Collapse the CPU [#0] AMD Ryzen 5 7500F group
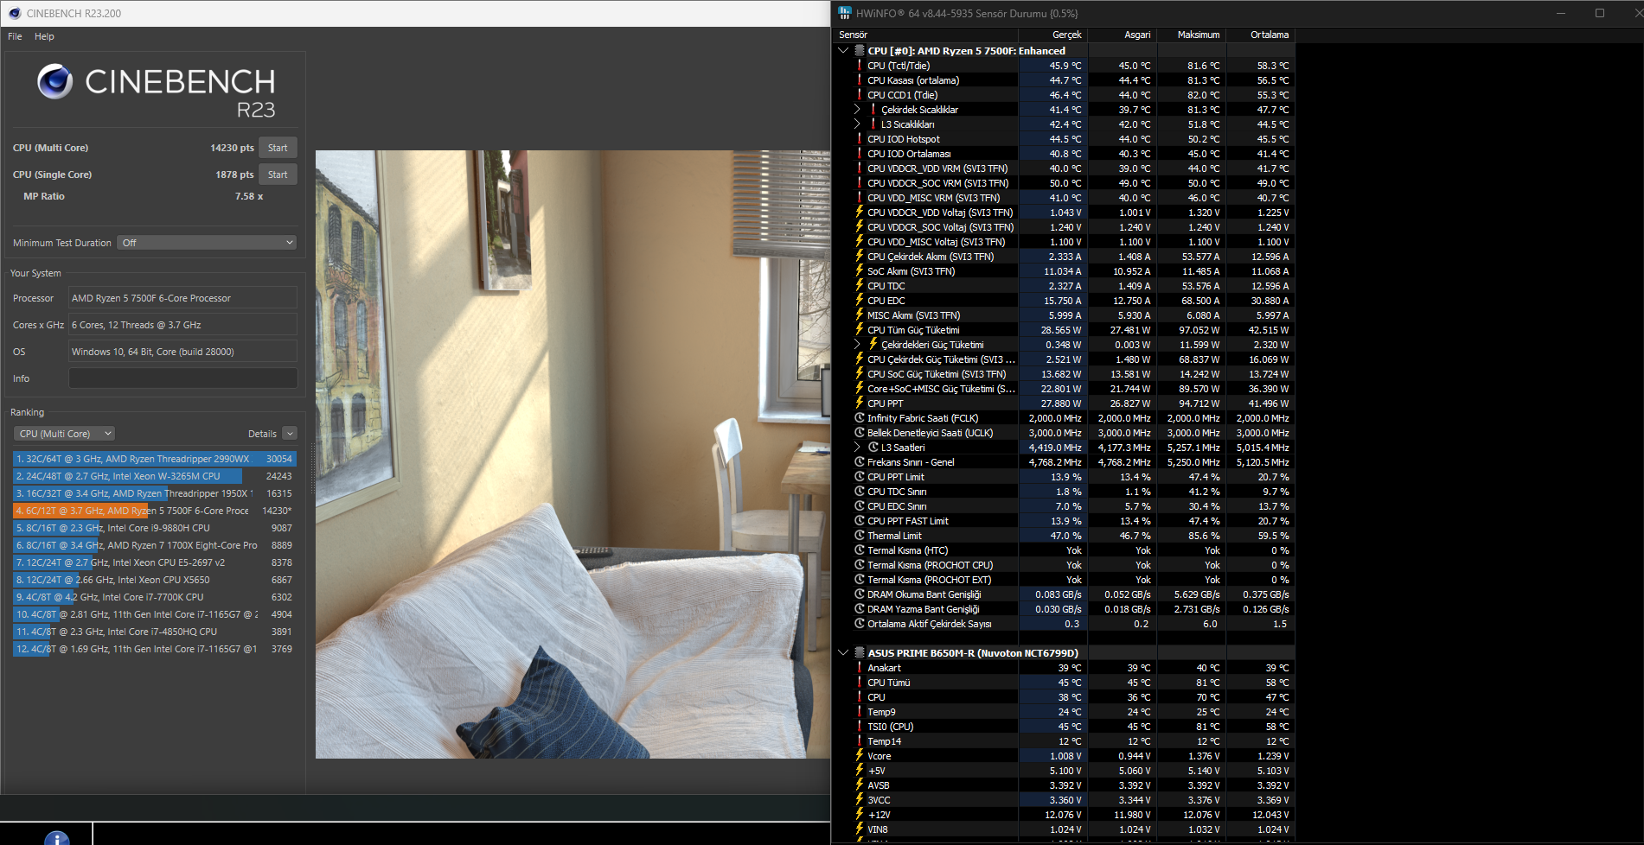This screenshot has width=1644, height=845. [843, 51]
